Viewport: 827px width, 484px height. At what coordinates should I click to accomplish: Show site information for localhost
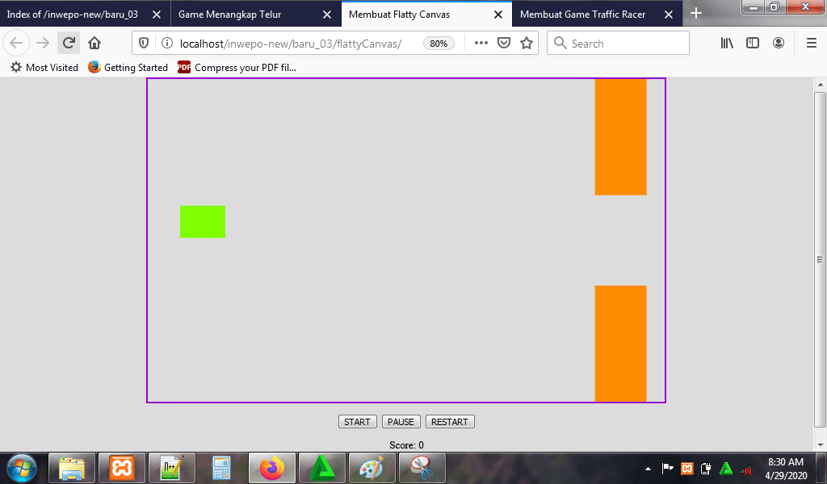166,44
